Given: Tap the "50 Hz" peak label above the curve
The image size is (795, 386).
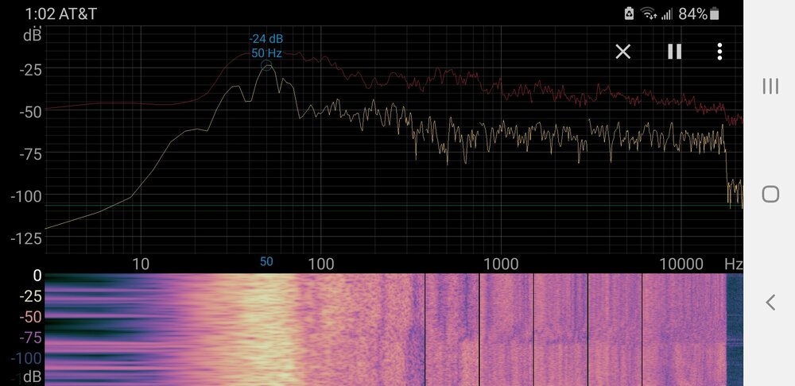Looking at the screenshot, I should [x=266, y=52].
